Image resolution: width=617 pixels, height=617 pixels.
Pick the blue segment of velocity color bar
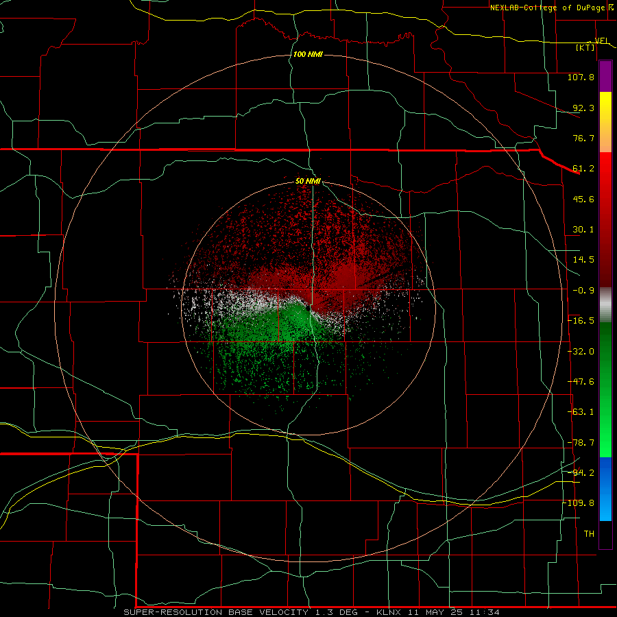pos(605,489)
